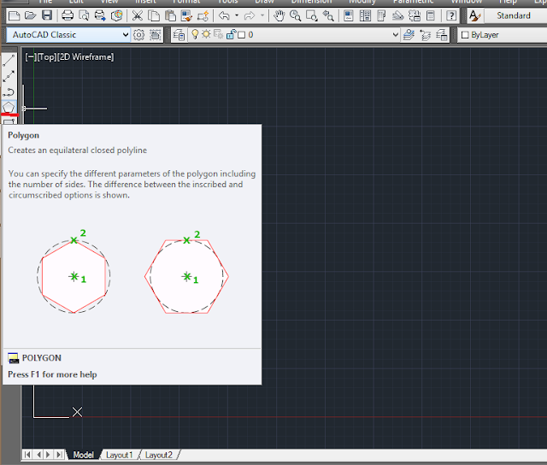Expand the layer list dropdown arrow
Viewport: 547px width, 465px height.
pyautogui.click(x=395, y=35)
